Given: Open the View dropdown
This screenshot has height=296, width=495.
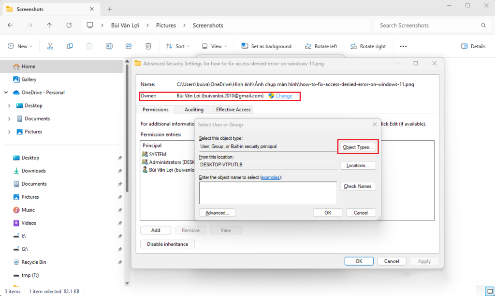Looking at the screenshot, I should click(x=214, y=46).
